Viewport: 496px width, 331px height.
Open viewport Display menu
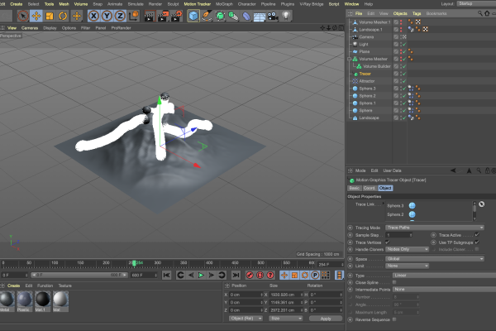point(50,28)
